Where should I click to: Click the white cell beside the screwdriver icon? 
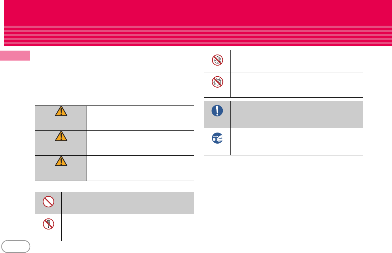(128, 227)
